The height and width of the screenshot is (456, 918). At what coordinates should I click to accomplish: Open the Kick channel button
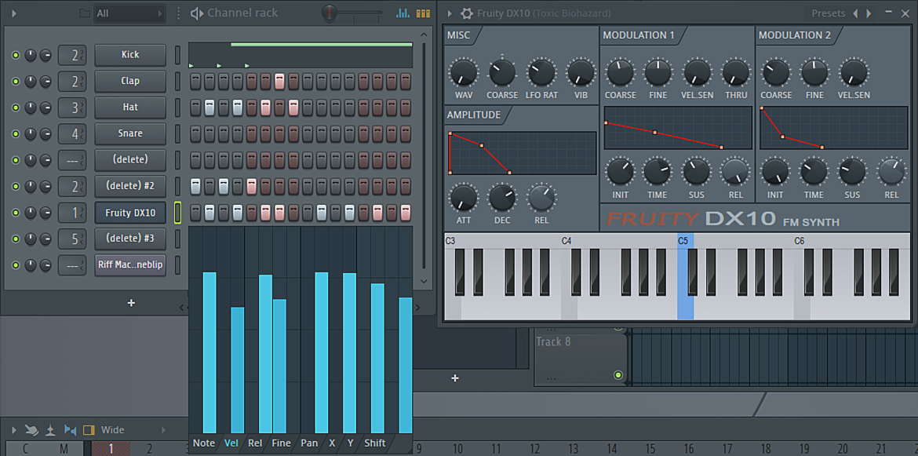[130, 55]
